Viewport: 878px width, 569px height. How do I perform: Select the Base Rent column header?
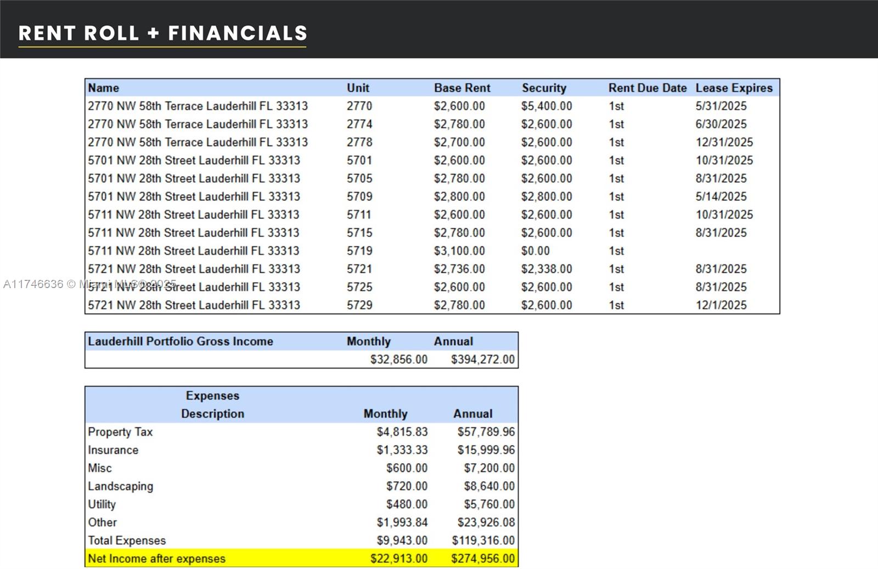click(x=462, y=88)
